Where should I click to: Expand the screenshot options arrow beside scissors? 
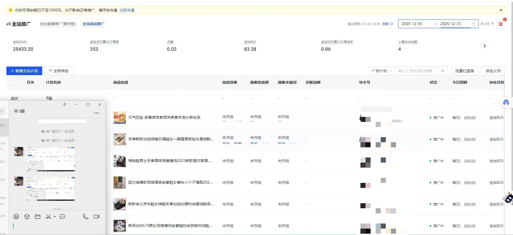55,217
